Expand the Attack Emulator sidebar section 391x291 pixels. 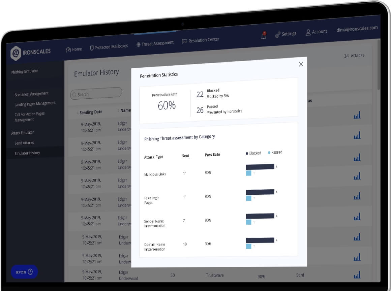23,133
